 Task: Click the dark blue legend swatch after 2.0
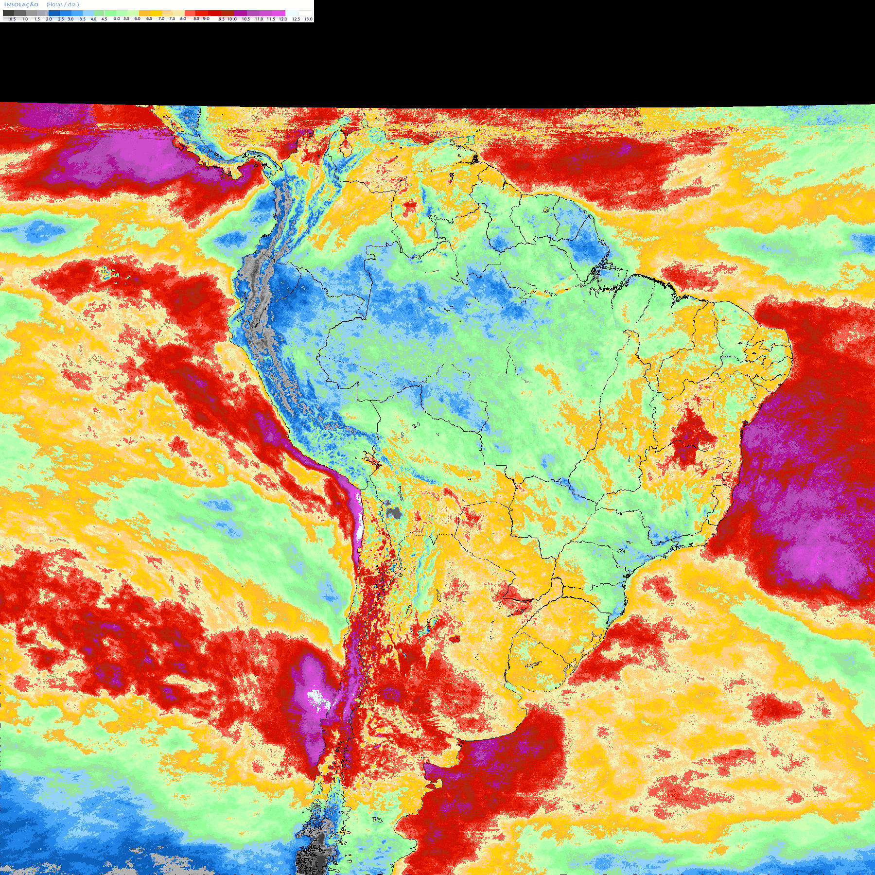pos(54,13)
